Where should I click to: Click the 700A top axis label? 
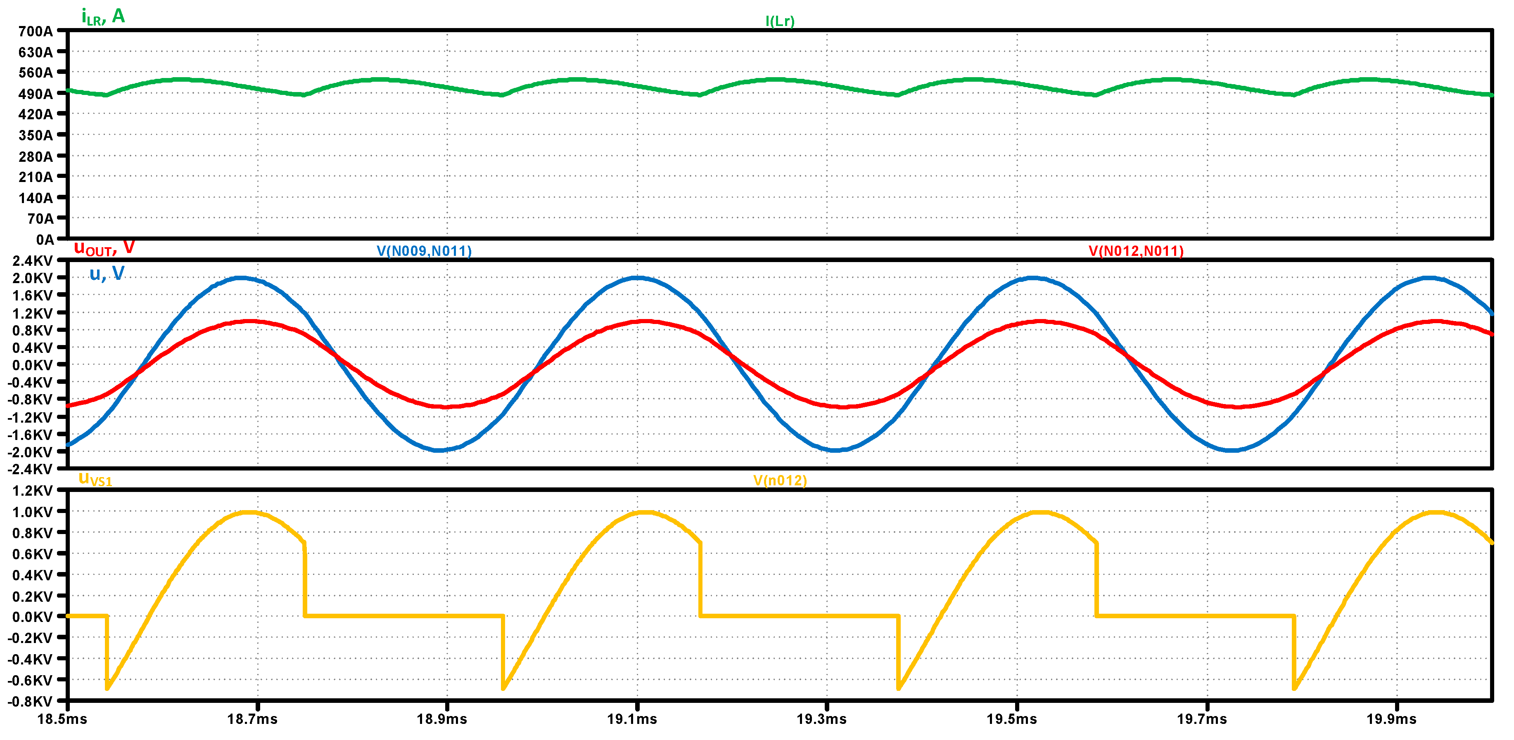(x=35, y=31)
